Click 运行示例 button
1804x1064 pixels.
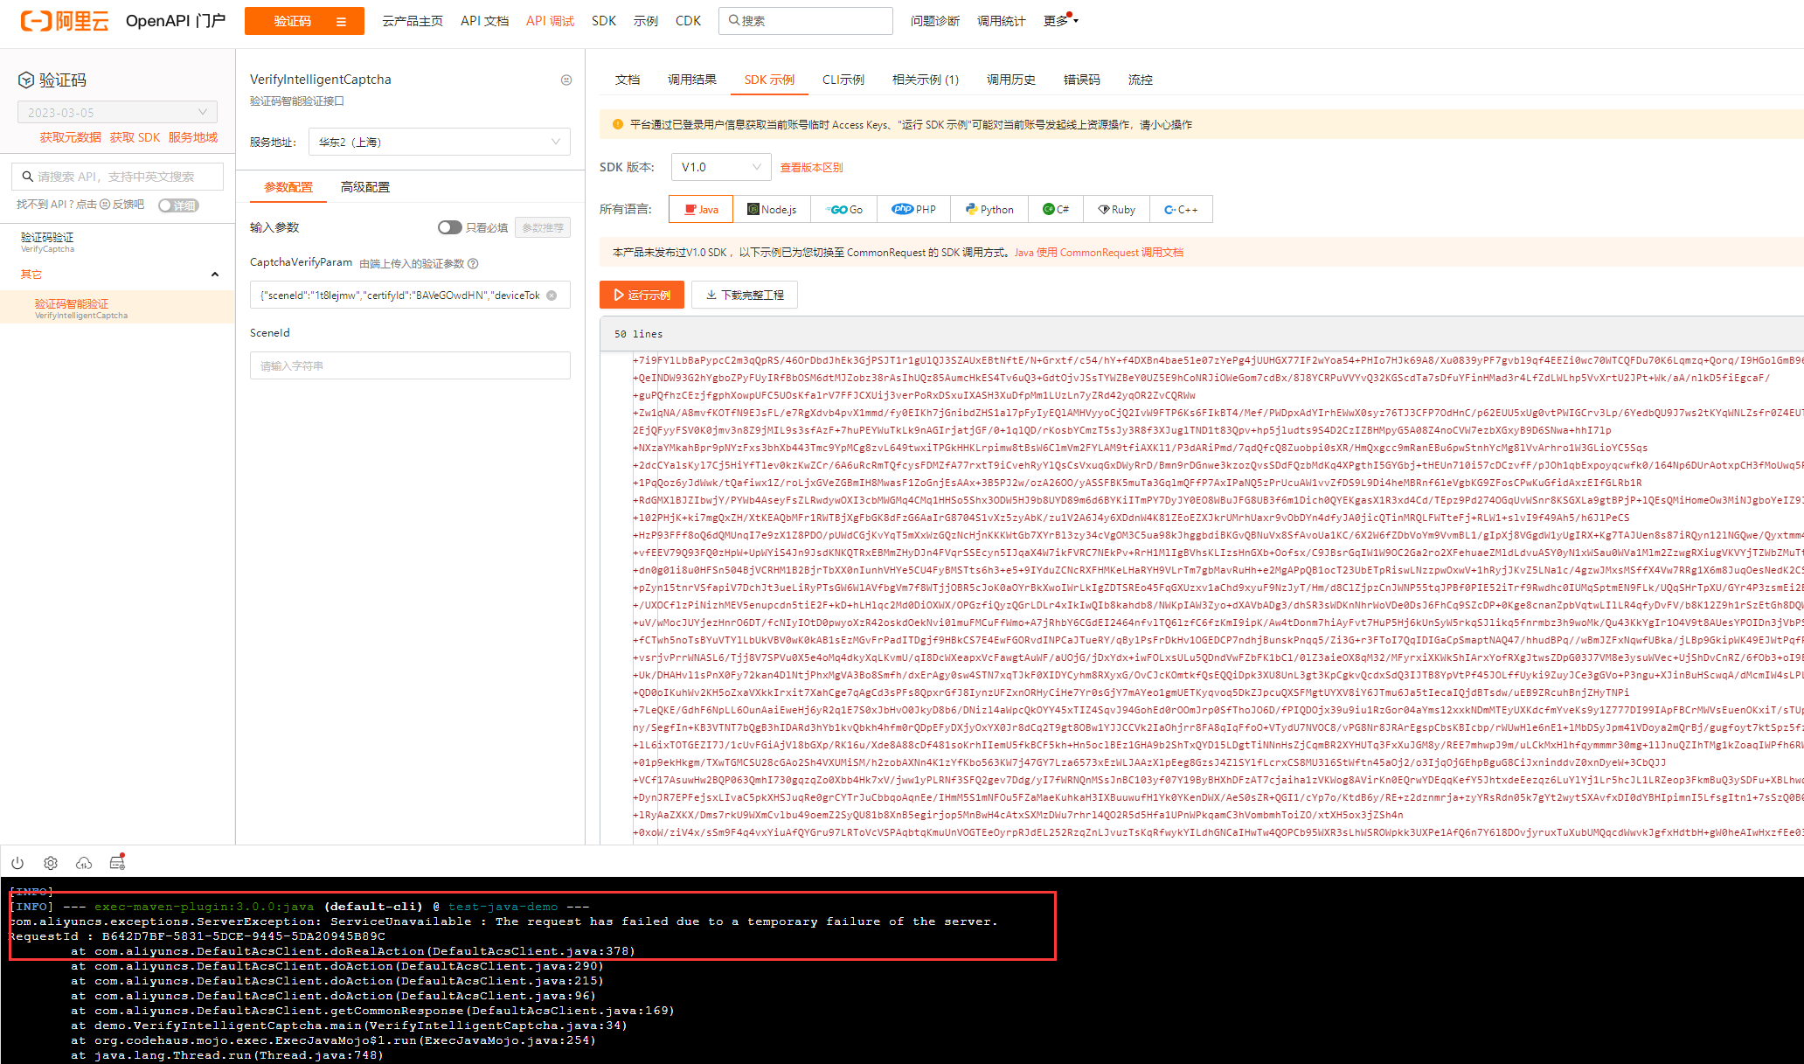click(x=642, y=295)
